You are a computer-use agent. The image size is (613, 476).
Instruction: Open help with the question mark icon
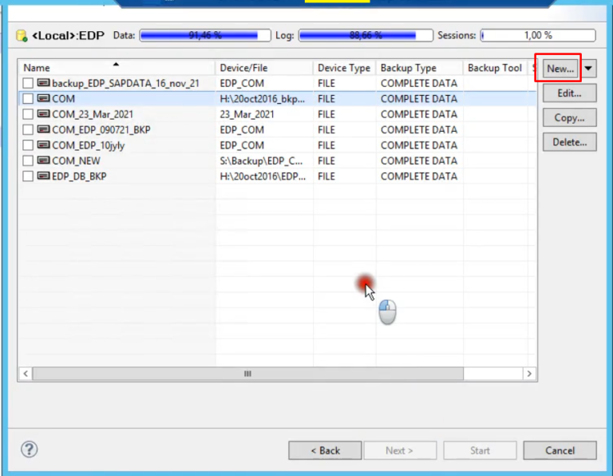point(30,450)
